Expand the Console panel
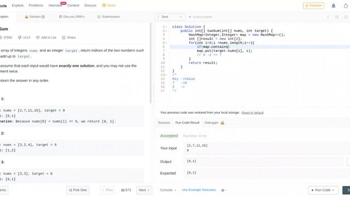Screen dimensions: 350x197 (x=168, y=190)
